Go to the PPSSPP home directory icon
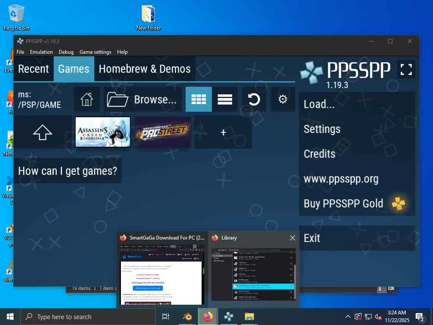The image size is (433, 325). pyautogui.click(x=87, y=99)
